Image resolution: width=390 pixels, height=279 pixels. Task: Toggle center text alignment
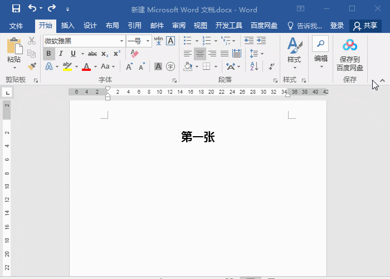[199, 54]
